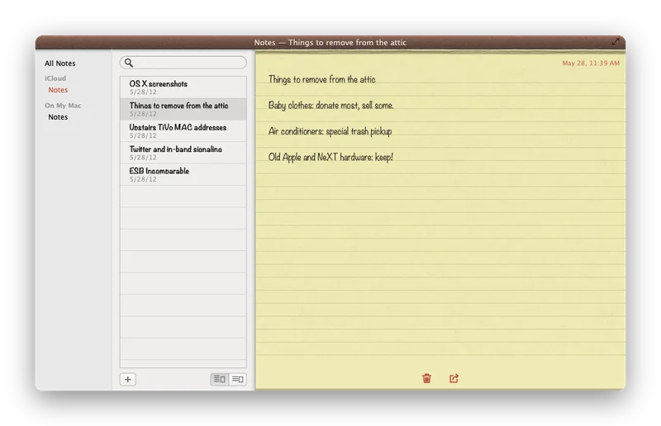The image size is (661, 426).
Task: Open the OS X screenshots note
Action: (x=183, y=88)
